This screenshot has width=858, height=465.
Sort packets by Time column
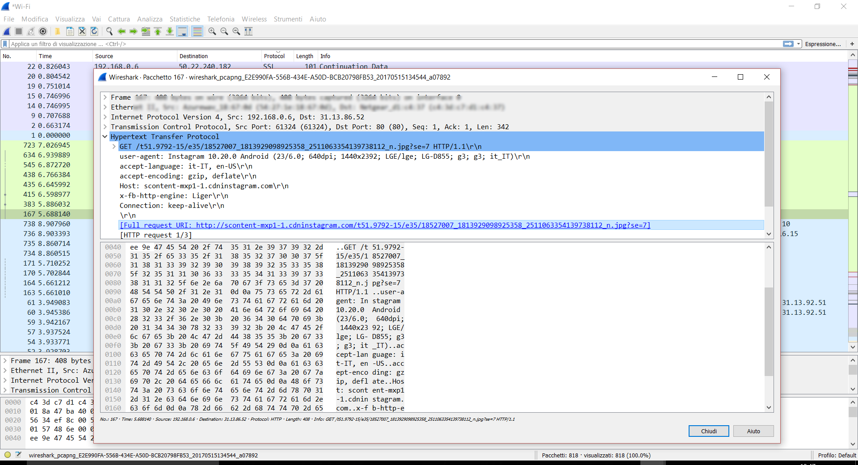pos(64,56)
